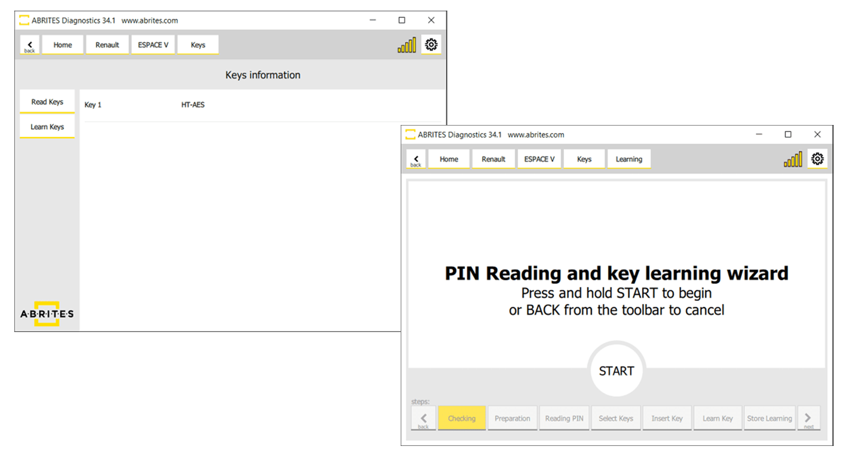Screen dimensions: 848x456
Task: Select Keys breadcrumb in Keys information window
Action: tap(198, 45)
